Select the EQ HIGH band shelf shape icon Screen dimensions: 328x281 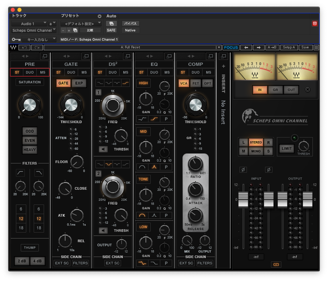pyautogui.click(x=154, y=119)
